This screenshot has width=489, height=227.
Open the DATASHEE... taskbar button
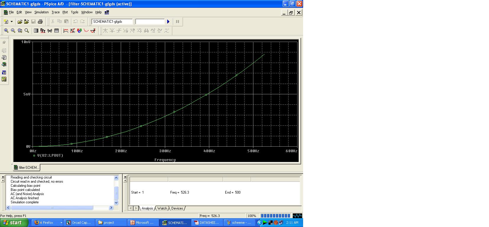tap(207, 223)
